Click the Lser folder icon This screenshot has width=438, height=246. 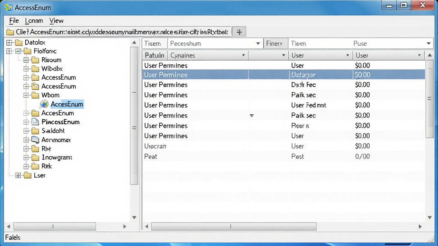27,175
